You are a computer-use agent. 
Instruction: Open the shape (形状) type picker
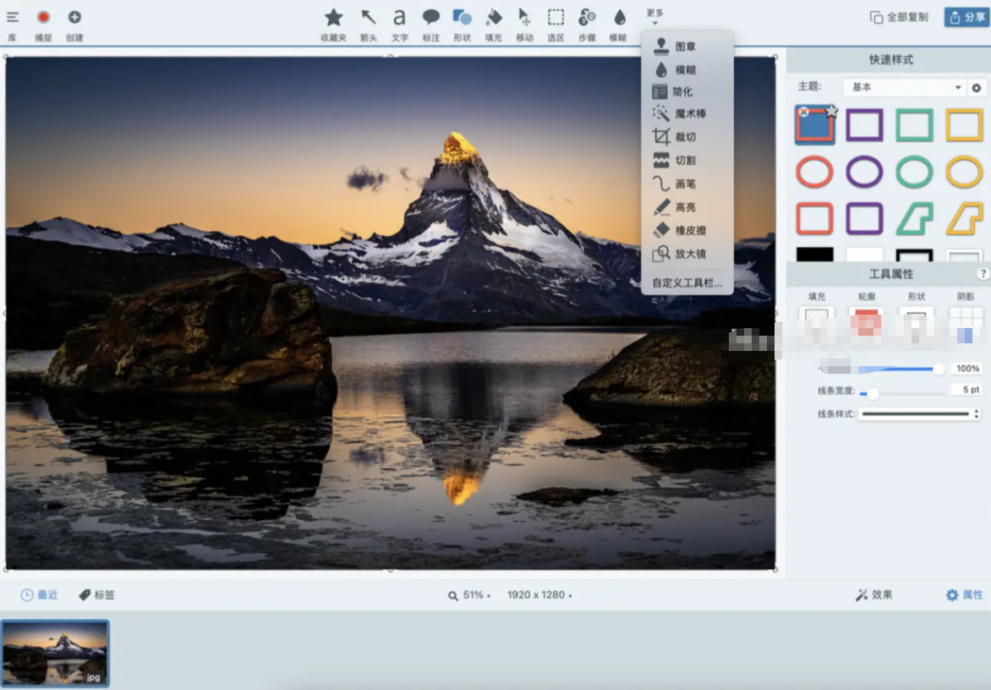point(916,322)
